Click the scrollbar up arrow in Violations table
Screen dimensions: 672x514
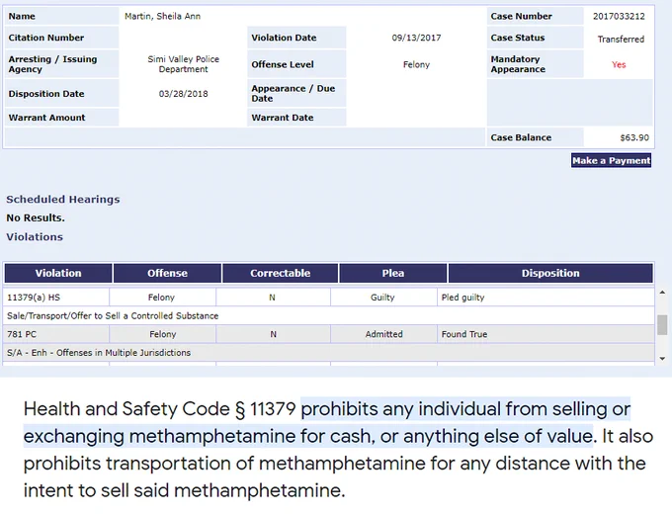point(662,293)
